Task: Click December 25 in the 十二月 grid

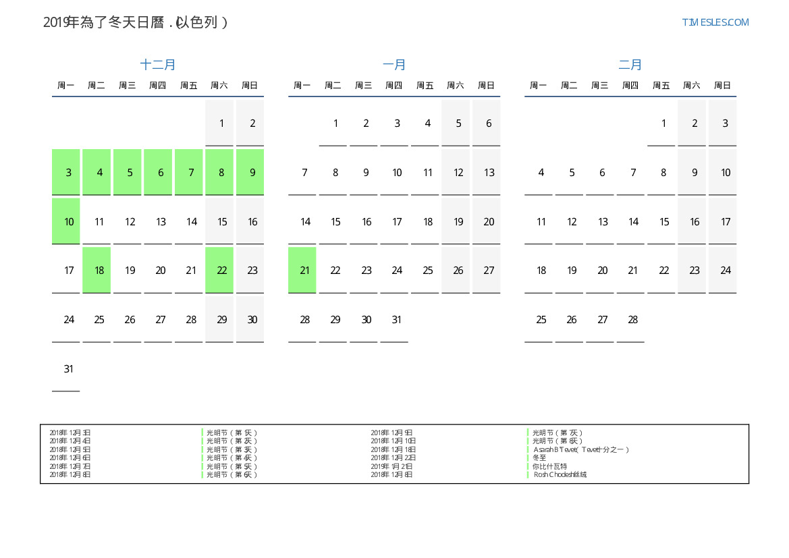Action: (97, 320)
